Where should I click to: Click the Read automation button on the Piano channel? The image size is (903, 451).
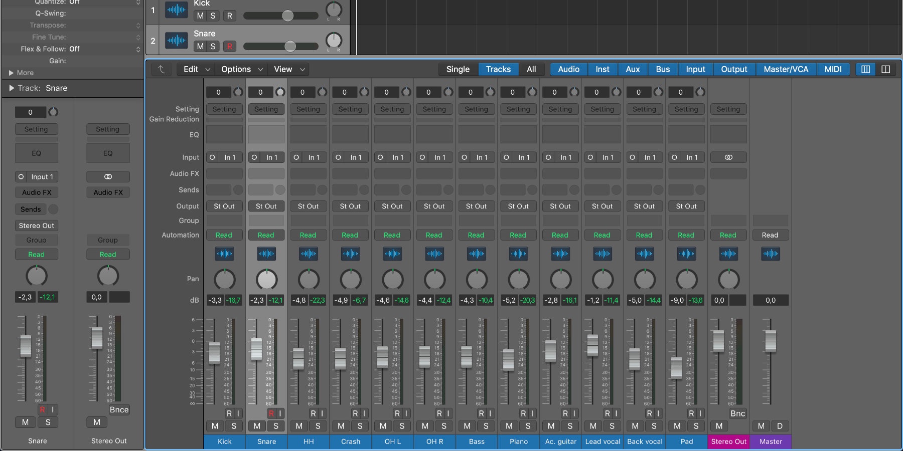click(518, 235)
